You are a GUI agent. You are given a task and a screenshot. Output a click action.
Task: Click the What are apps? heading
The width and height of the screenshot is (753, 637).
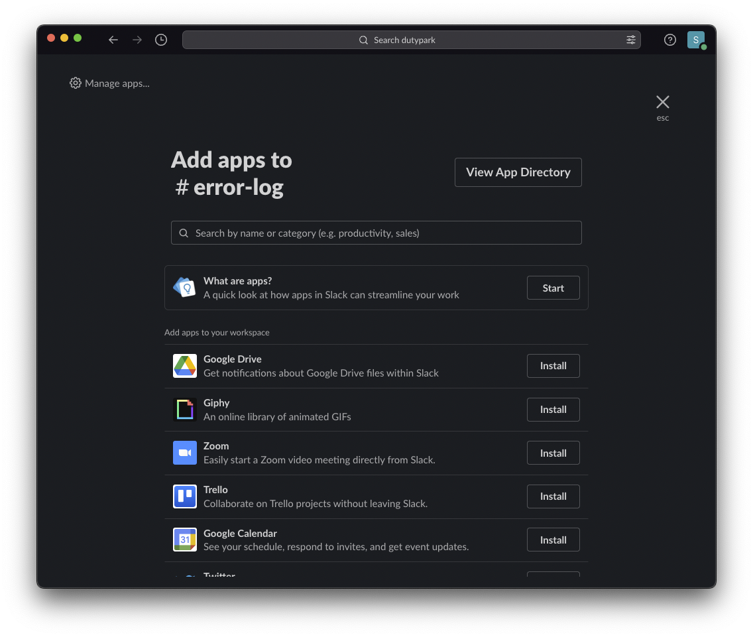[x=238, y=280]
